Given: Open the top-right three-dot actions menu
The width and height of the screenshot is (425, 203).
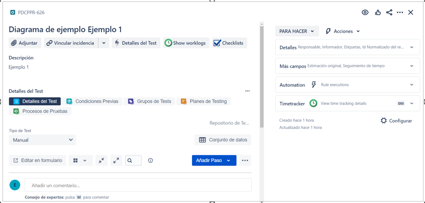Looking at the screenshot, I should (x=400, y=13).
